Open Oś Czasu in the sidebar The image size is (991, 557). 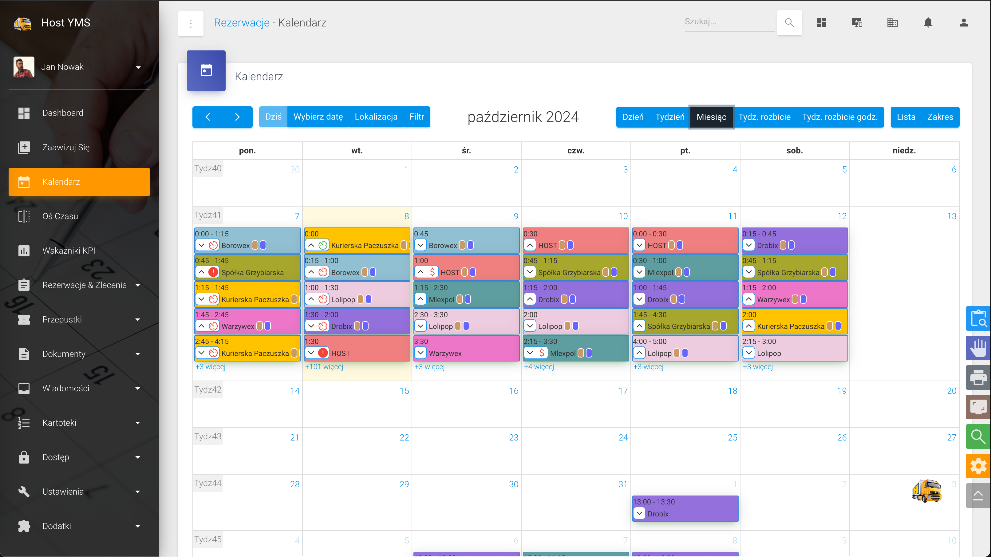[x=60, y=216]
